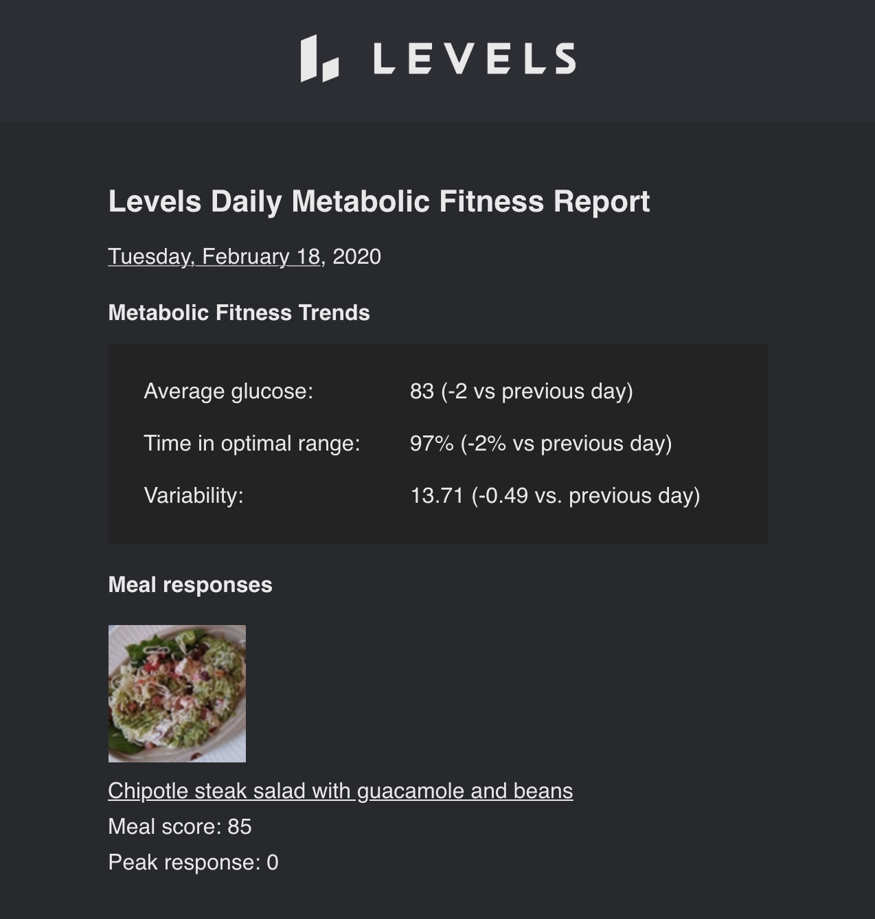Click the year 2020 after the date
The image size is (875, 919).
click(x=356, y=256)
